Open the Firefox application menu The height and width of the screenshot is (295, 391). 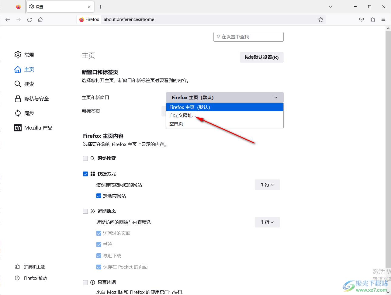coord(383,19)
